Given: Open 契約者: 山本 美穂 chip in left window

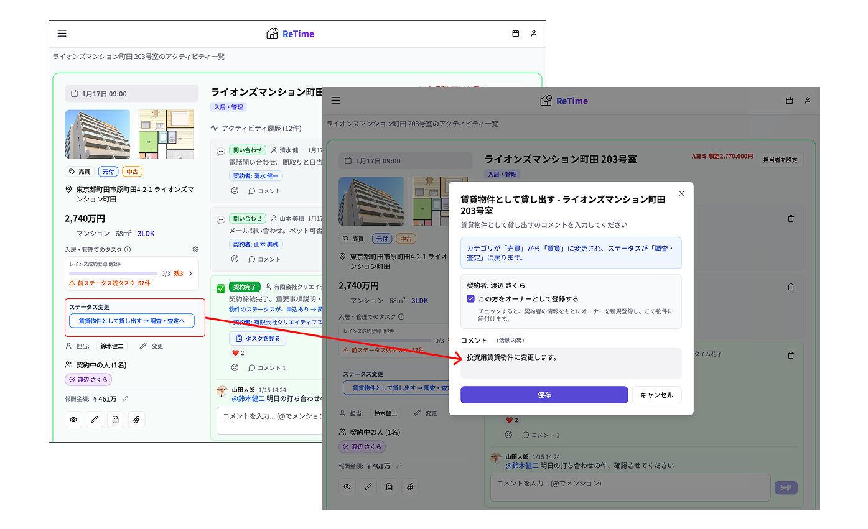Looking at the screenshot, I should [x=256, y=244].
